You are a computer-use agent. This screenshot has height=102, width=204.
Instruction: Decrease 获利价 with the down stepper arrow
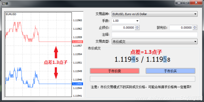click(195, 29)
